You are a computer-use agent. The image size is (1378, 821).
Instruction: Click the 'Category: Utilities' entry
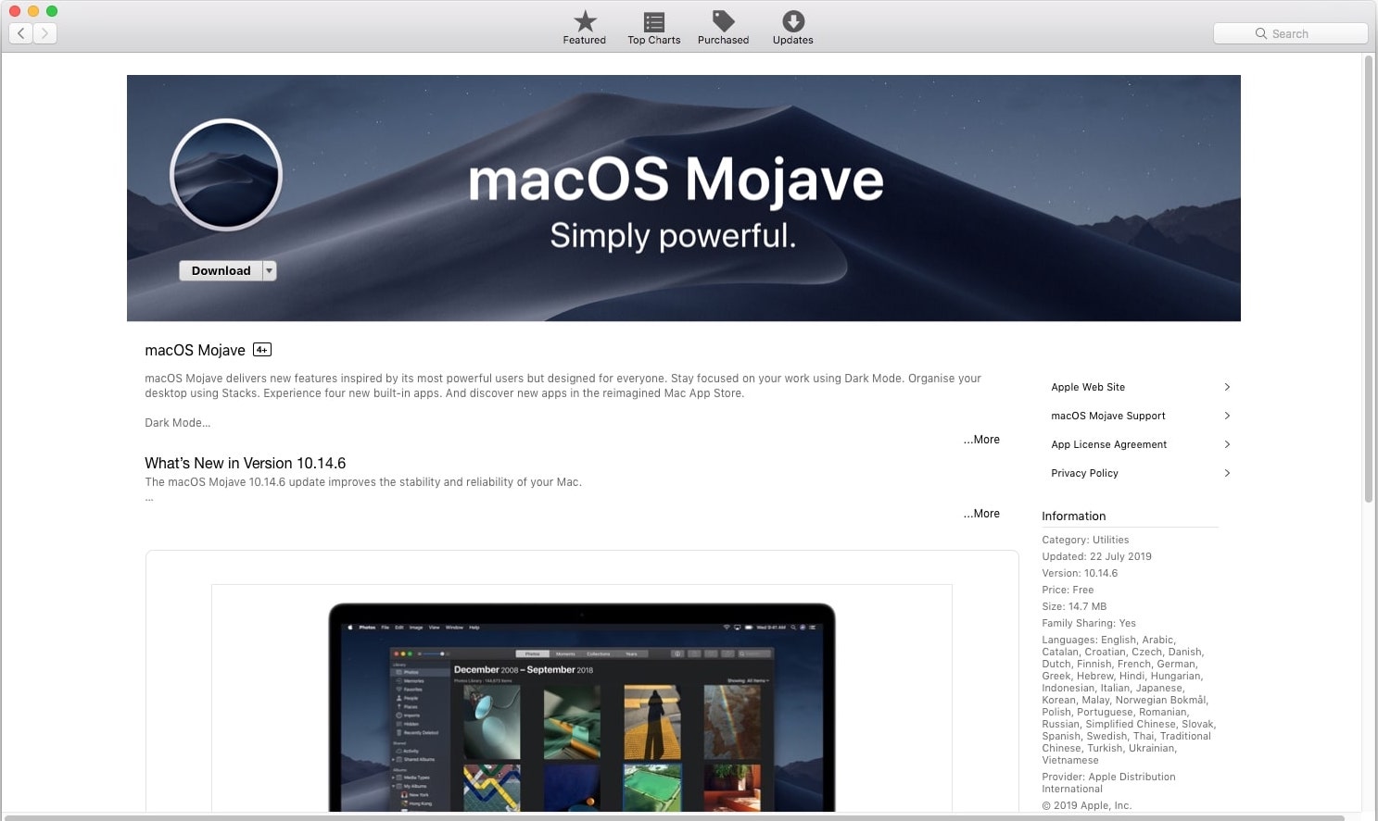tap(1085, 540)
